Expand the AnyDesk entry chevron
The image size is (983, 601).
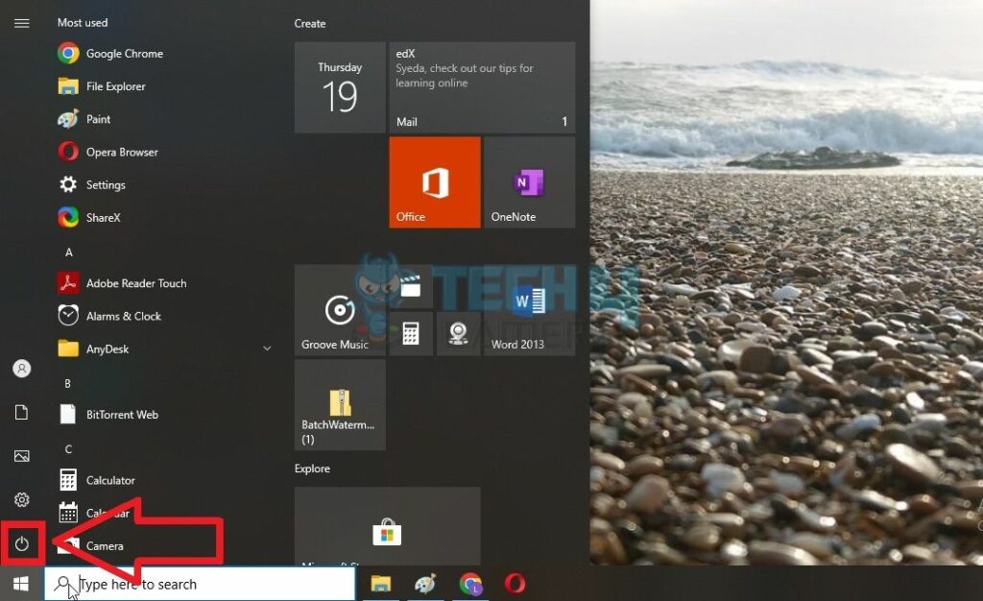point(267,349)
